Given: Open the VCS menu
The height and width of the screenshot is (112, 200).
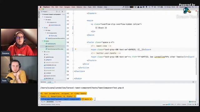Looking at the screenshot, I should 94,7.
